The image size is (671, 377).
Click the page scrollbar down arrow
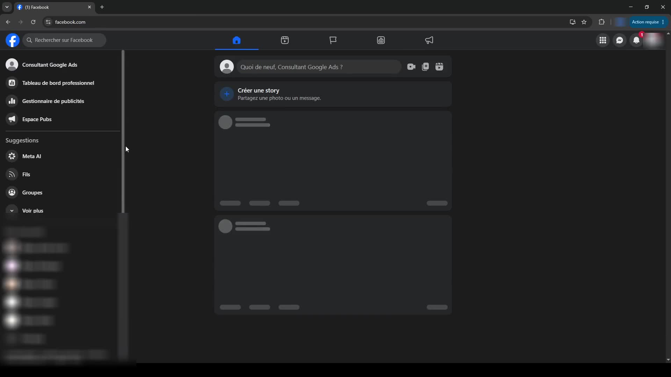tap(668, 360)
